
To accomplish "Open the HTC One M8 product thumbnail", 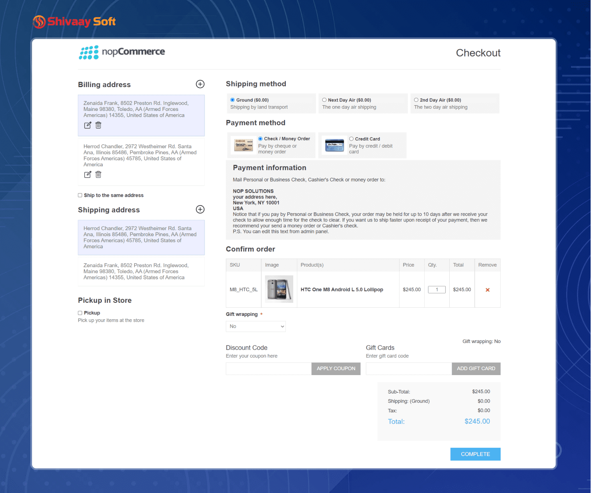I will (279, 289).
